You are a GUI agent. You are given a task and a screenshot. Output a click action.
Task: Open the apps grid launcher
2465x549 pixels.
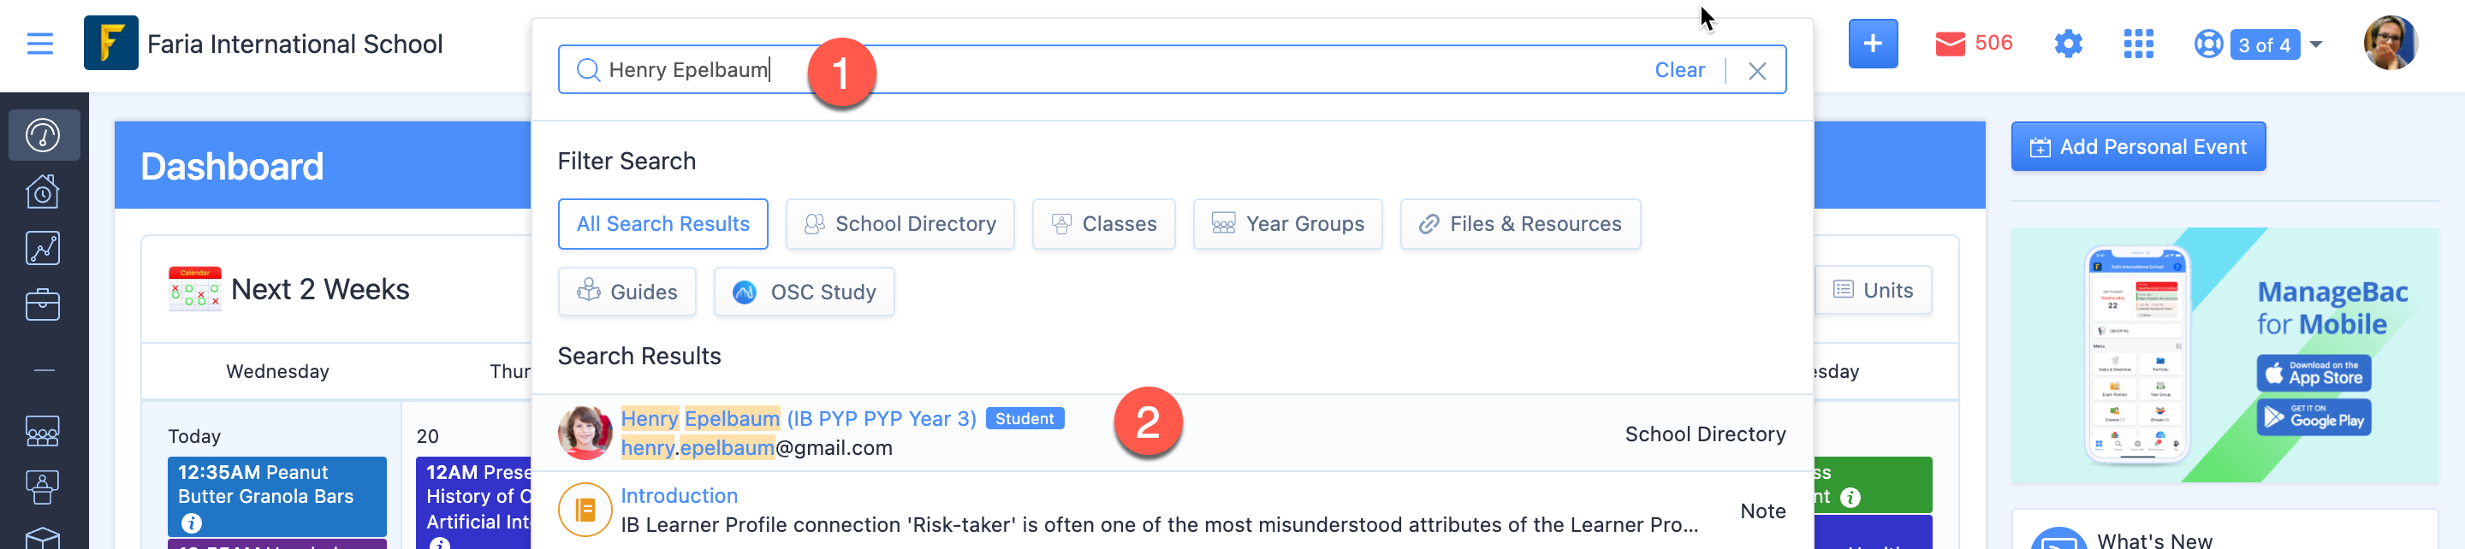2138,44
